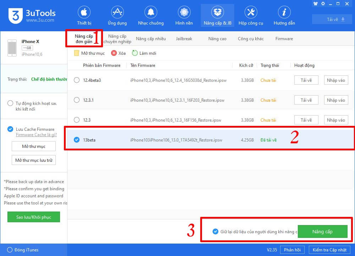Click Nhập vào for firmware 12.3
This screenshot has height=256, width=355.
(336, 120)
